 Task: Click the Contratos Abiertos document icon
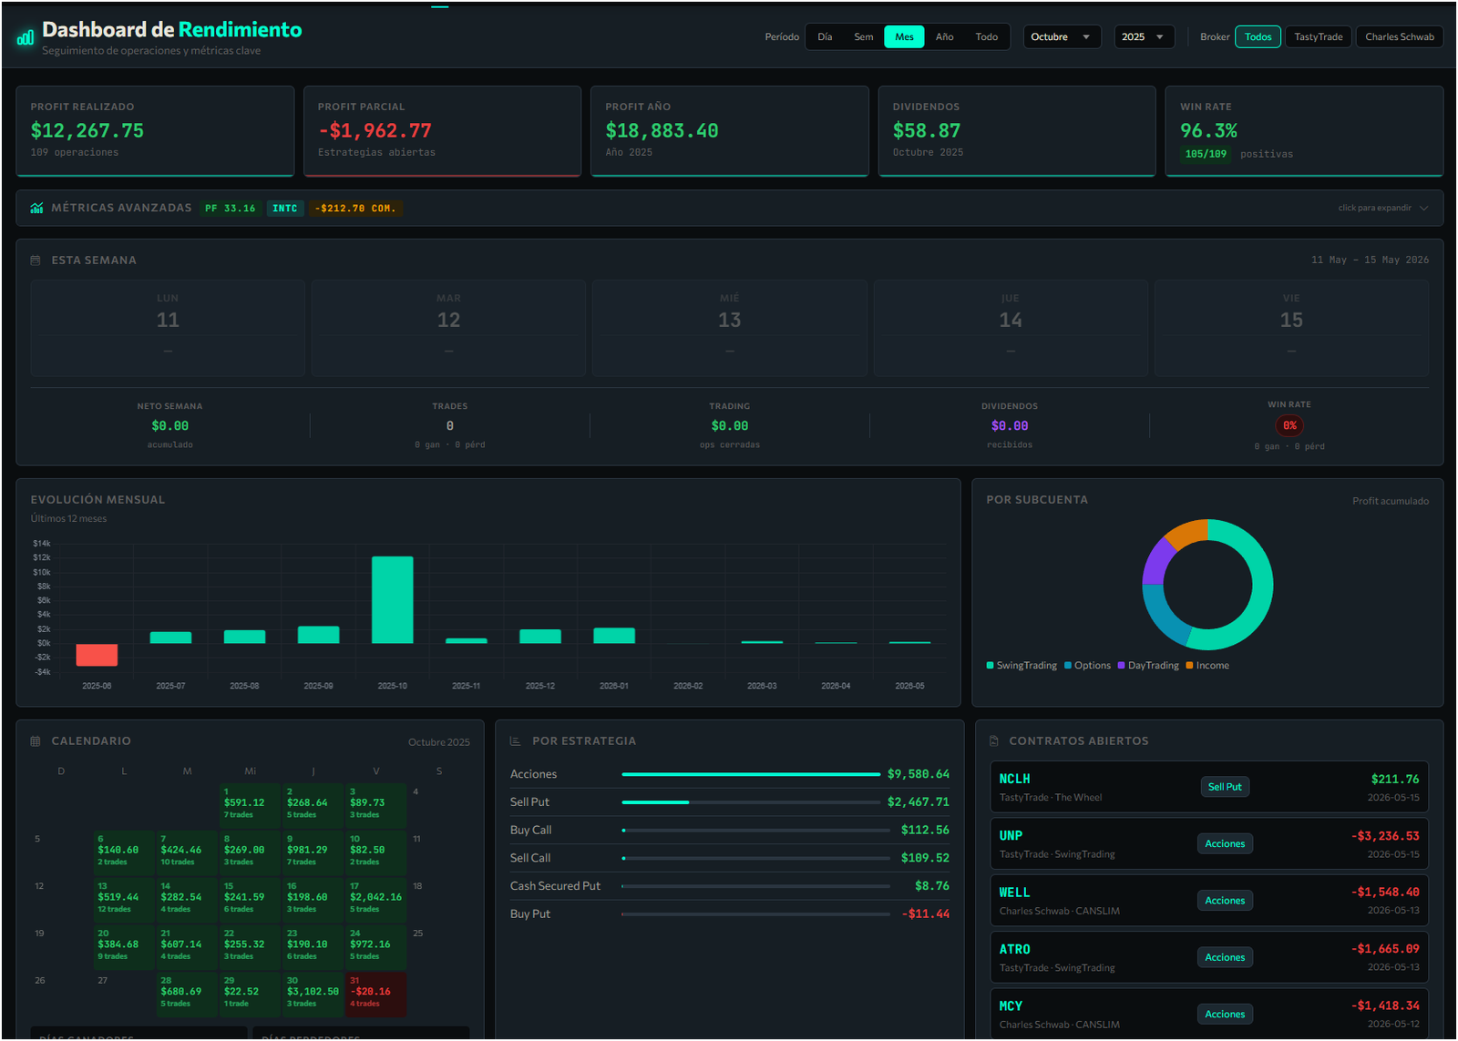[x=994, y=741]
